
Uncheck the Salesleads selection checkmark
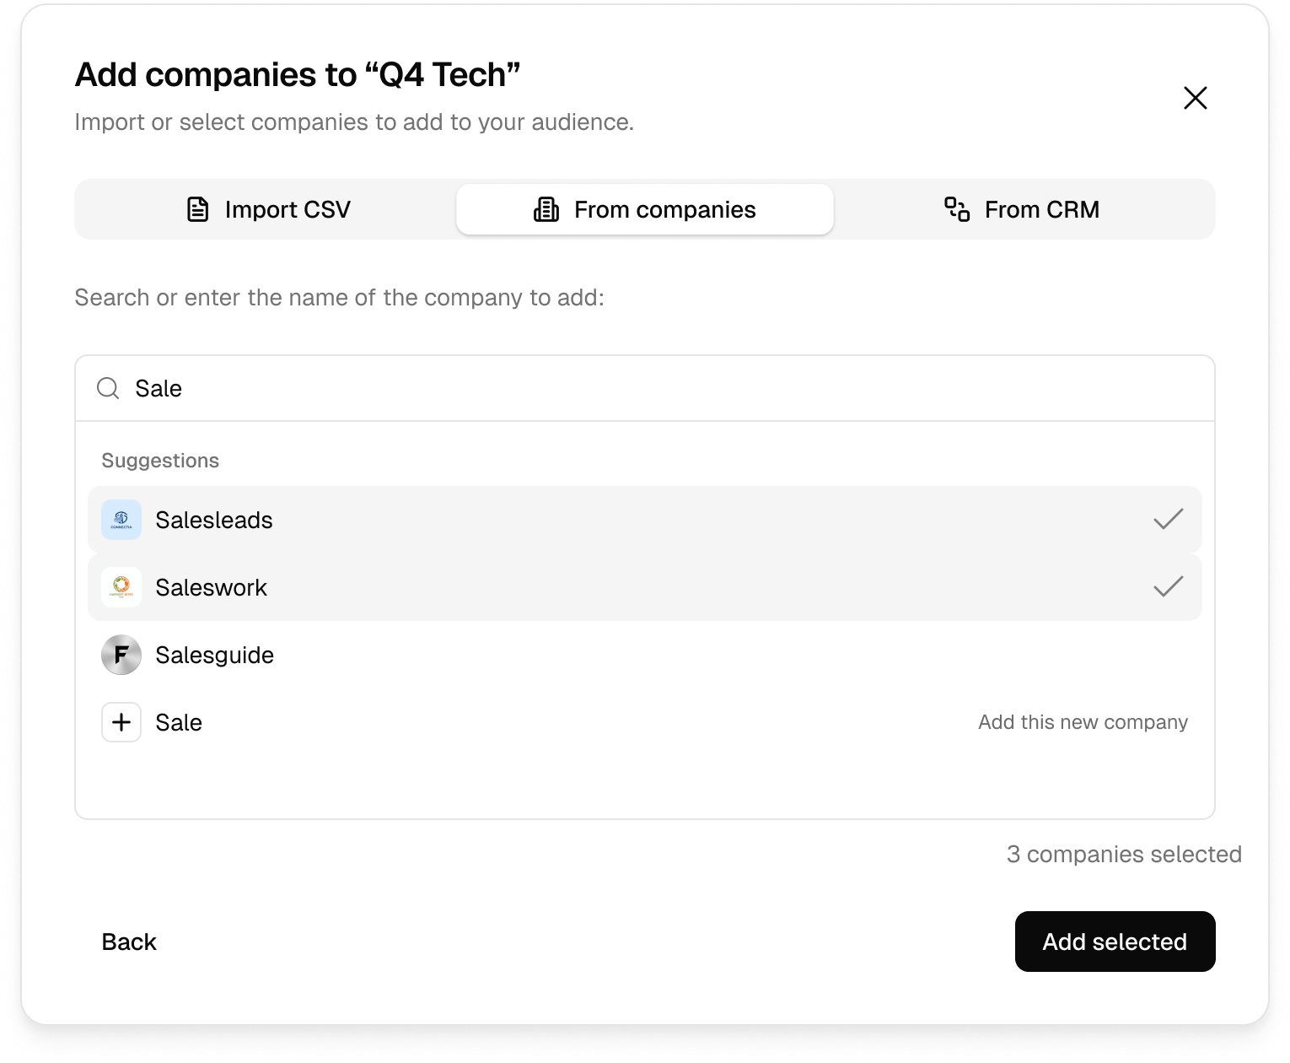click(x=1169, y=520)
